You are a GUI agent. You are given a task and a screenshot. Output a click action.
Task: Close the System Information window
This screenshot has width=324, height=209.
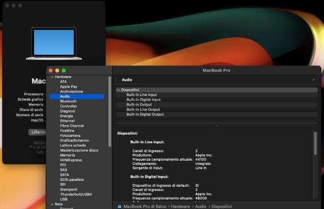click(50, 71)
